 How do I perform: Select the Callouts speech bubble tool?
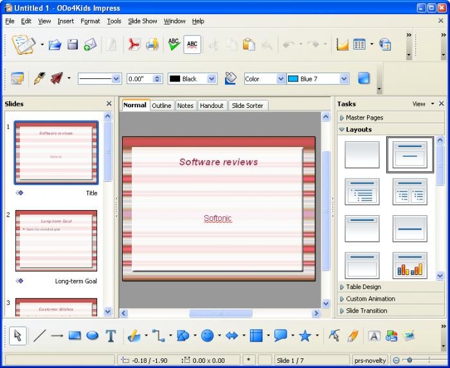coord(280,336)
